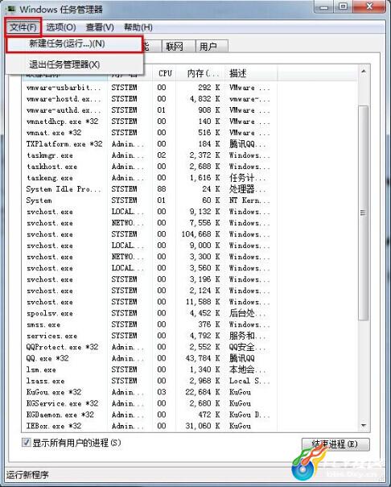Select 新建任务(运行...)(N) menu entry
Screen dimensions: 391x487
pyautogui.click(x=75, y=43)
